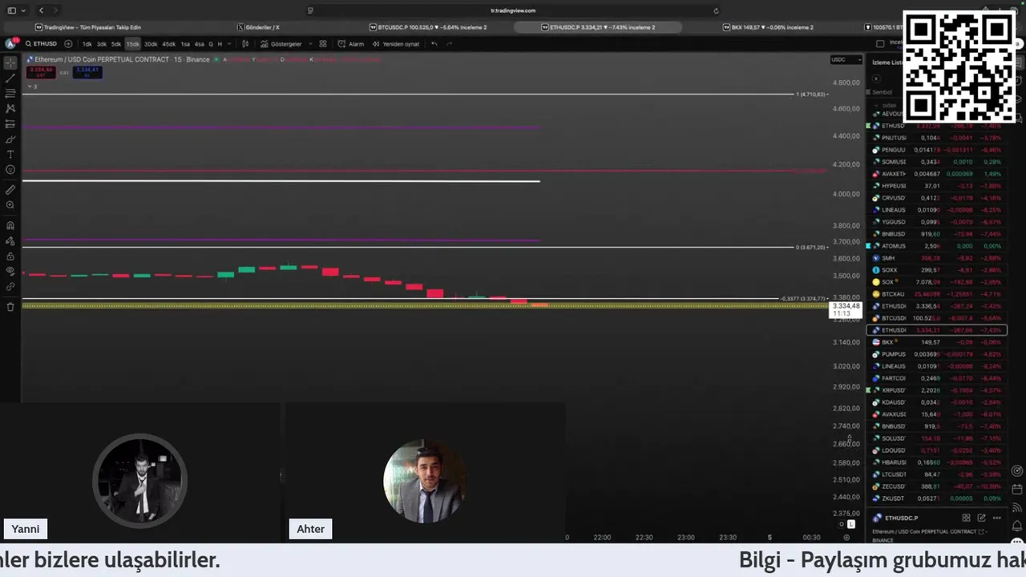Image resolution: width=1026 pixels, height=577 pixels.
Task: Switch to the BKX 149,57 browser tab
Action: 768,27
